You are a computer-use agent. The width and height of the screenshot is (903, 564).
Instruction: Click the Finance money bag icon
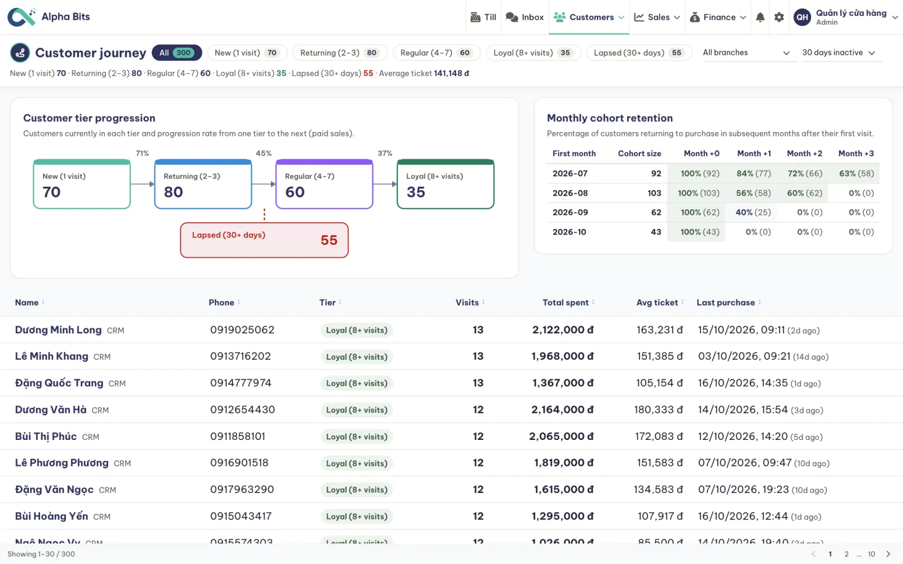point(695,17)
